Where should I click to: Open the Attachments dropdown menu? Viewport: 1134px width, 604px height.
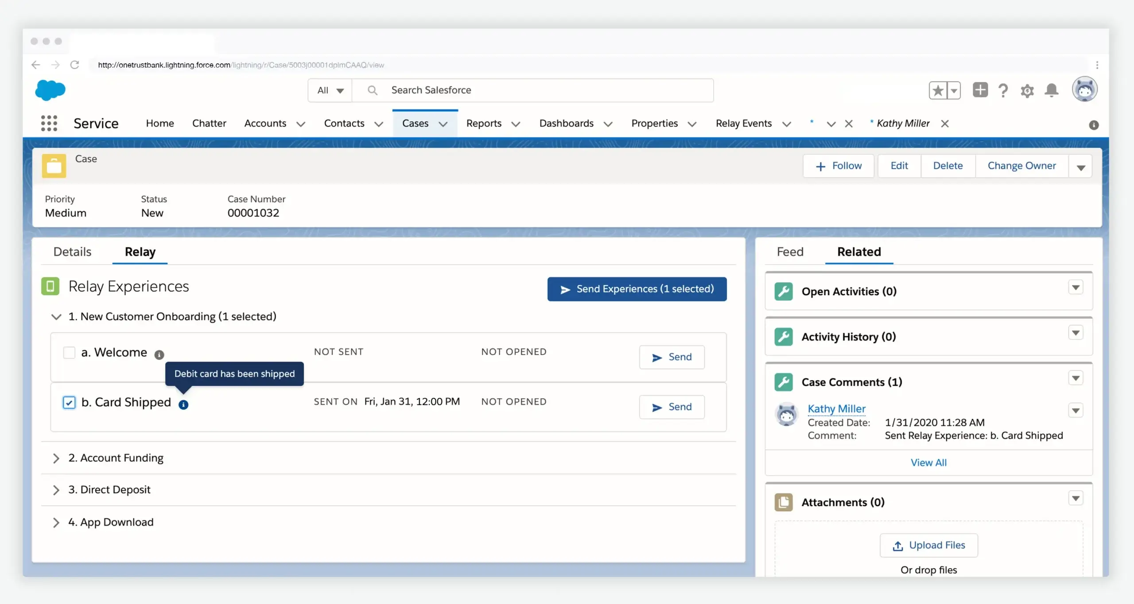point(1076,499)
